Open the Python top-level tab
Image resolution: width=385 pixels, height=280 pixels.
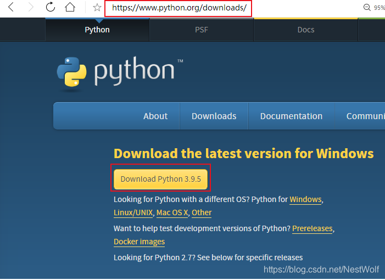tap(97, 30)
